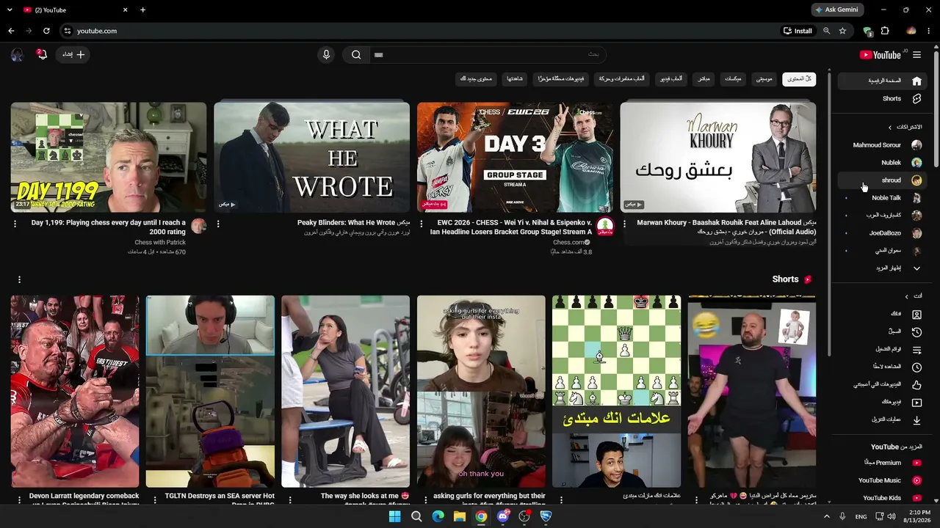The image size is (940, 528).
Task: Click the Create (+) button
Action: click(x=73, y=54)
